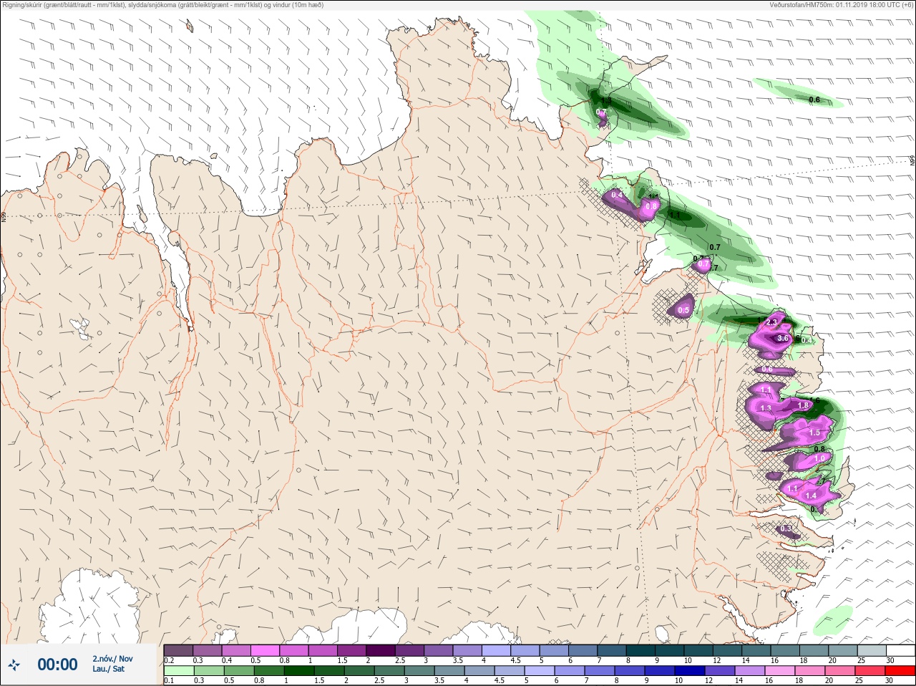Image resolution: width=916 pixels, height=686 pixels.
Task: Select light purple 14 swatch in lower legend
Action: pyautogui.click(x=749, y=671)
